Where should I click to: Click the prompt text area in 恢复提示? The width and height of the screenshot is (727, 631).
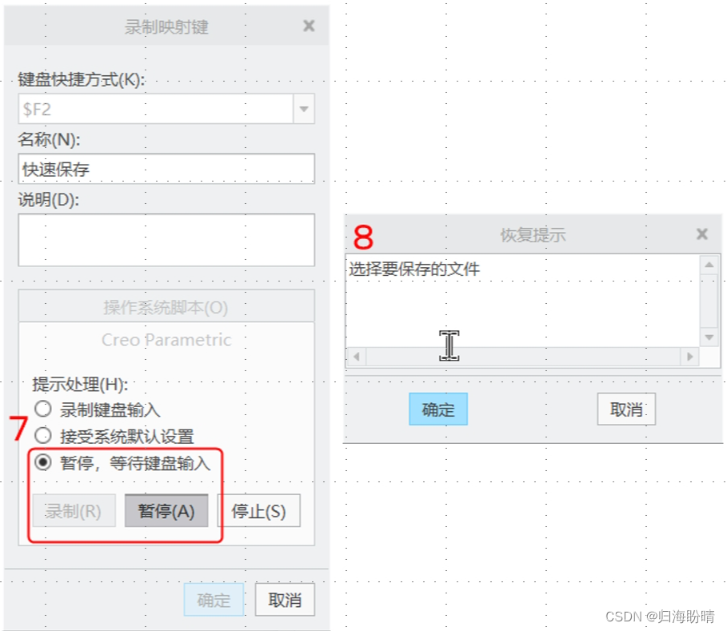point(521,300)
